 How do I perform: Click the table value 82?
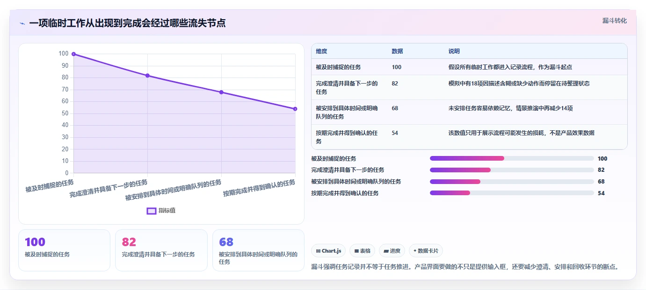coord(395,84)
